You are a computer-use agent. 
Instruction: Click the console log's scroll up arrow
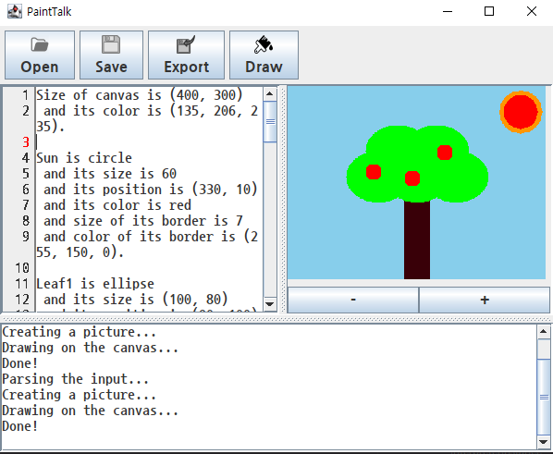[544, 332]
